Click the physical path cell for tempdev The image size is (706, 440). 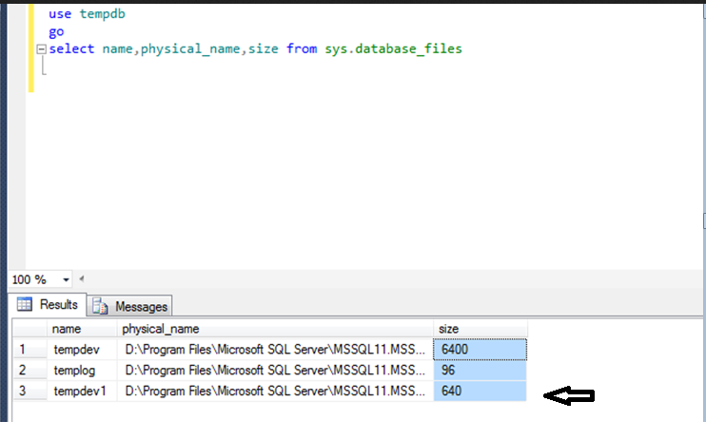[x=276, y=350]
